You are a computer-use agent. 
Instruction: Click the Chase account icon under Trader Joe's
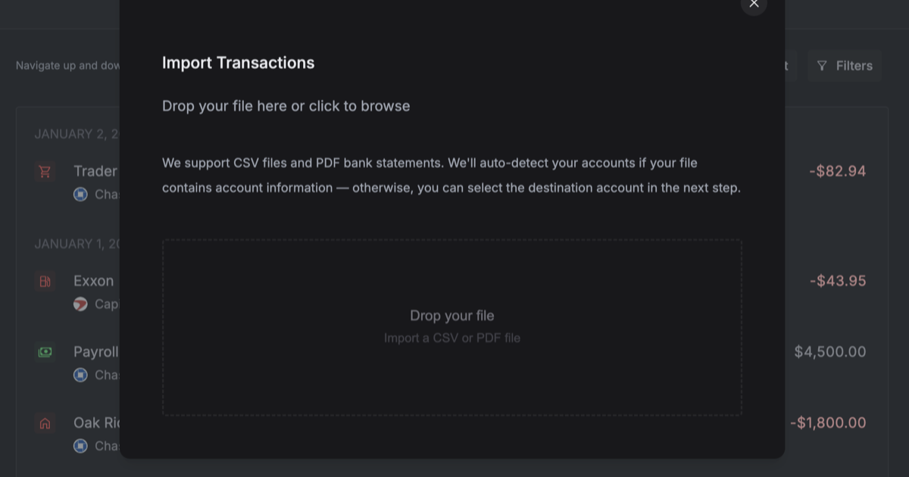pyautogui.click(x=80, y=194)
